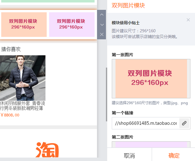Choose an image in the 第二张图片 preview
195x161 pixels.
click(x=151, y=145)
